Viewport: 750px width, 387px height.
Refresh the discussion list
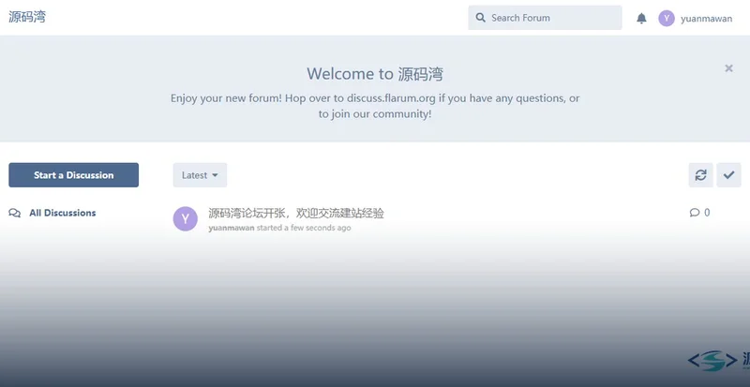point(700,175)
